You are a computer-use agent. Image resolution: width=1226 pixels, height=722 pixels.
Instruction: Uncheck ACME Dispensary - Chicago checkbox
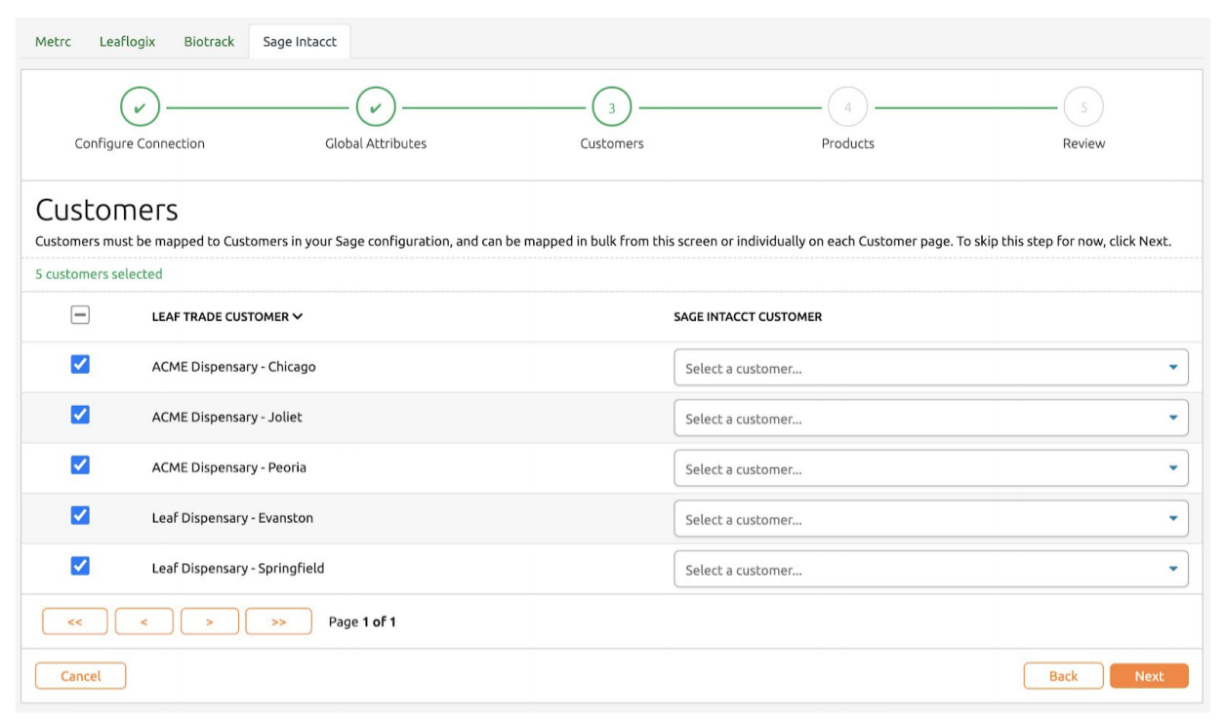[x=81, y=364]
